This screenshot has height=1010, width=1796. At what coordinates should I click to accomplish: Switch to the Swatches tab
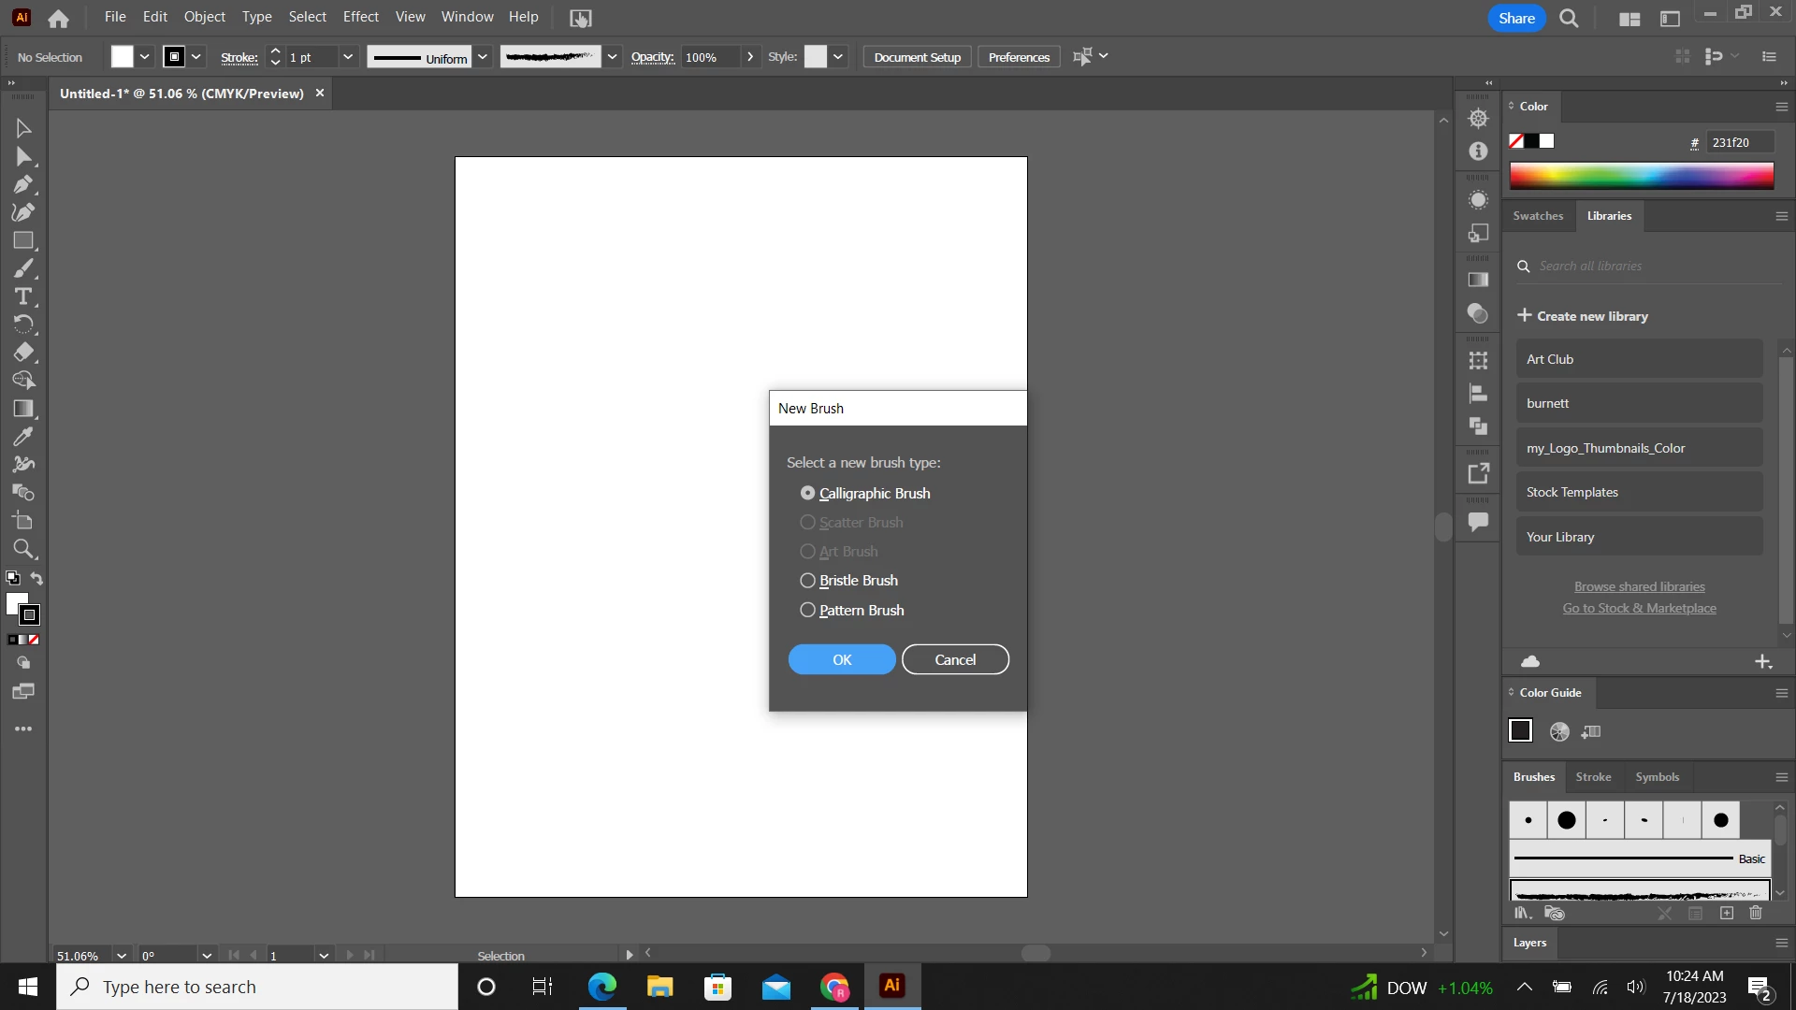tap(1538, 216)
